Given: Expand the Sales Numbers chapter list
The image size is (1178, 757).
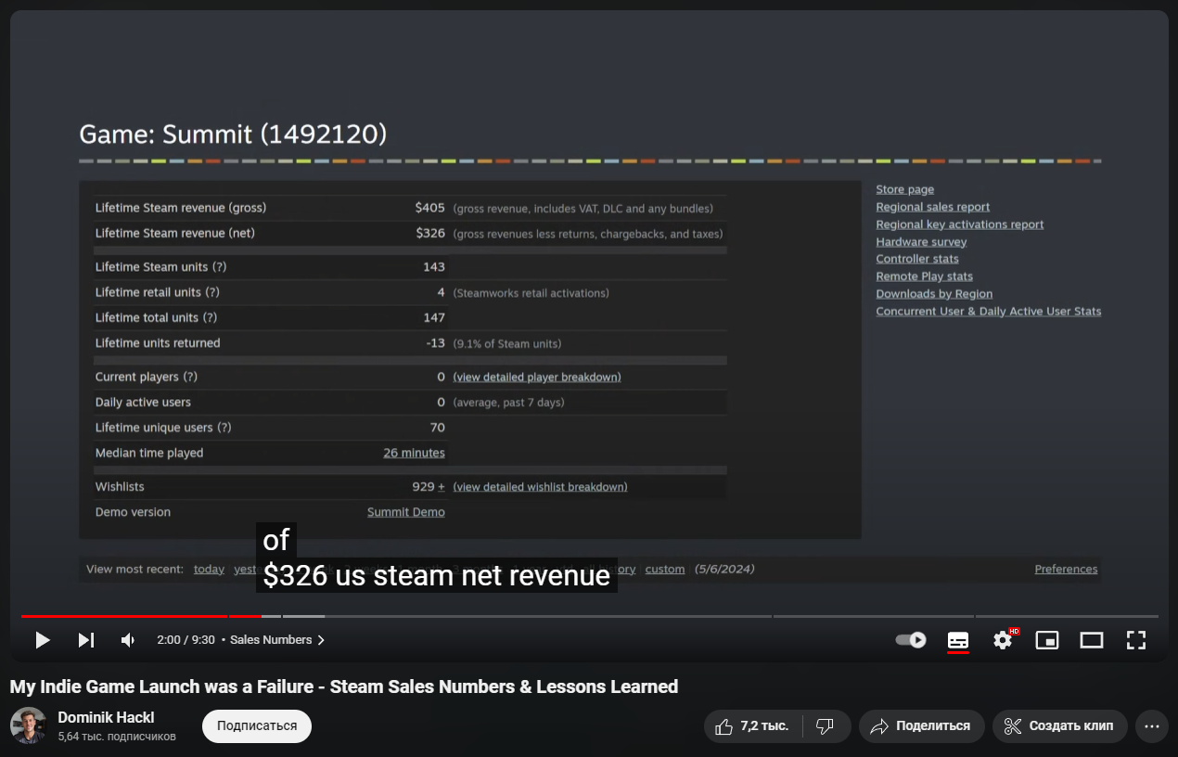Looking at the screenshot, I should (x=277, y=640).
